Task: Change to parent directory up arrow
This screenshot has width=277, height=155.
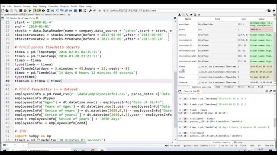Action: pos(274,11)
